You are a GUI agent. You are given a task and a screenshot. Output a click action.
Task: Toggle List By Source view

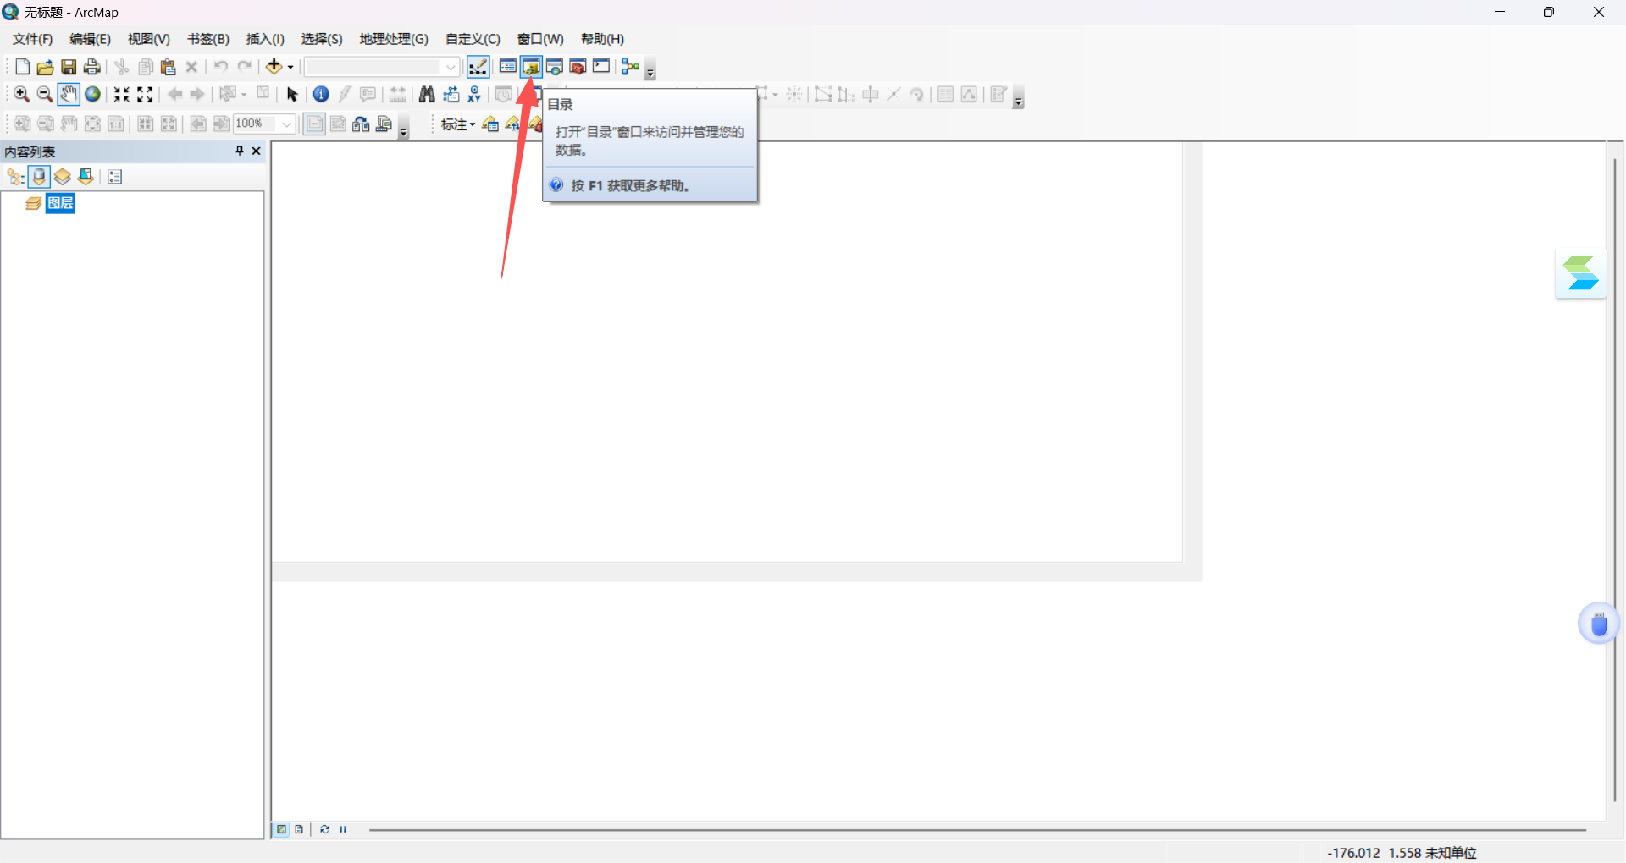tap(39, 177)
